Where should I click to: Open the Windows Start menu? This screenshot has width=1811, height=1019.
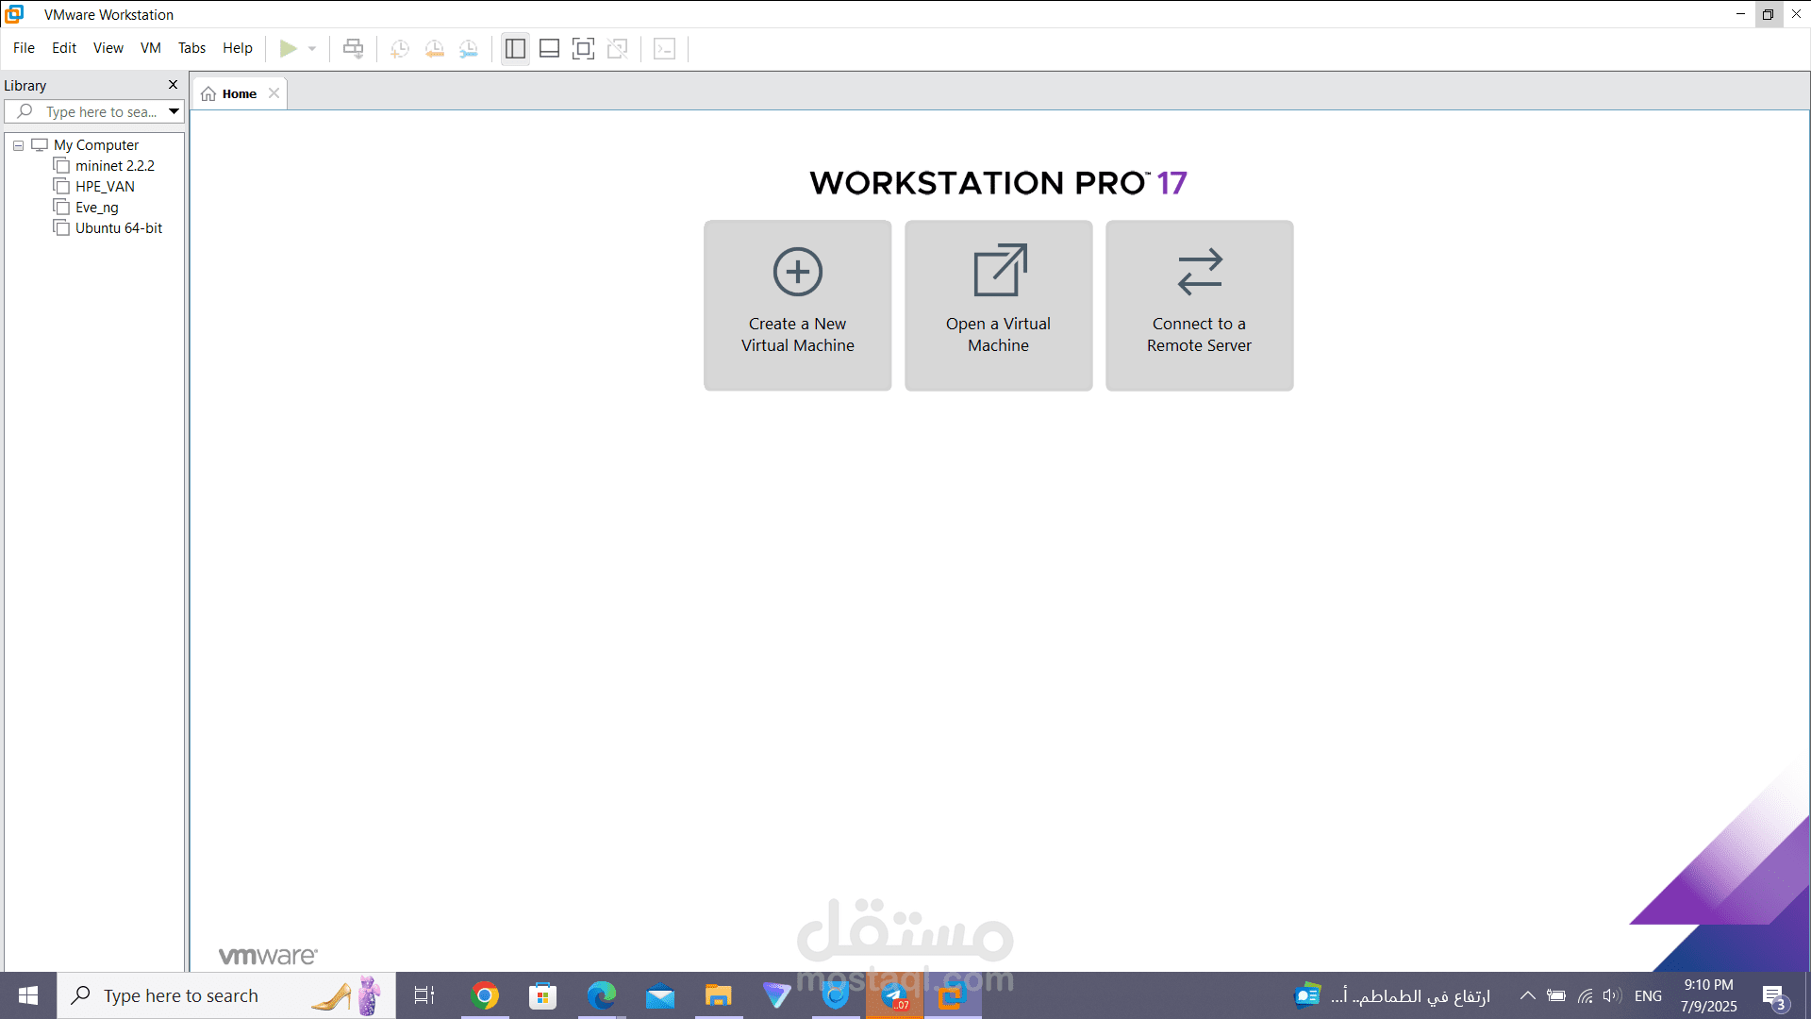tap(28, 995)
